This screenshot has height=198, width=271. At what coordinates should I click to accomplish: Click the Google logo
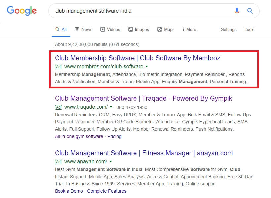pyautogui.click(x=21, y=11)
